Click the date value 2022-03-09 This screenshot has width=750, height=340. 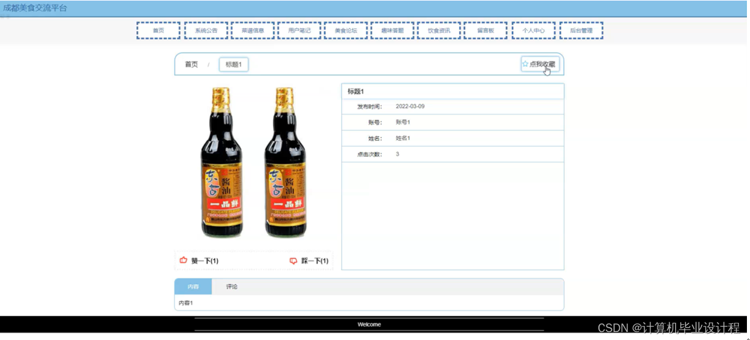(410, 107)
